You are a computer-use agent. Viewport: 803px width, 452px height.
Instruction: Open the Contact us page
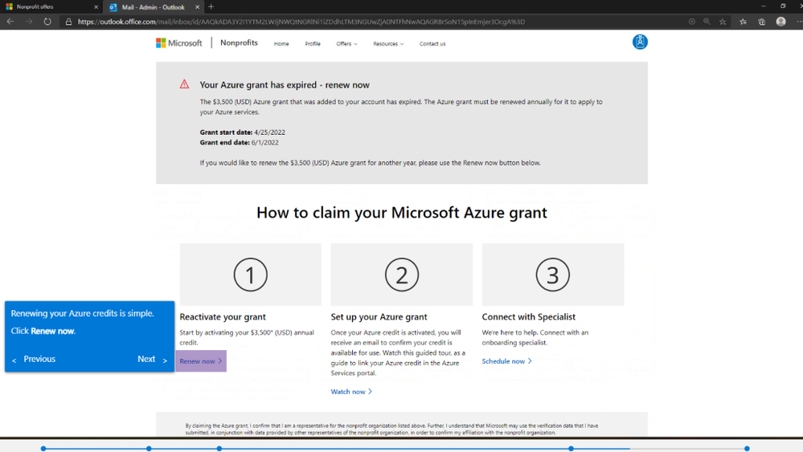tap(432, 44)
